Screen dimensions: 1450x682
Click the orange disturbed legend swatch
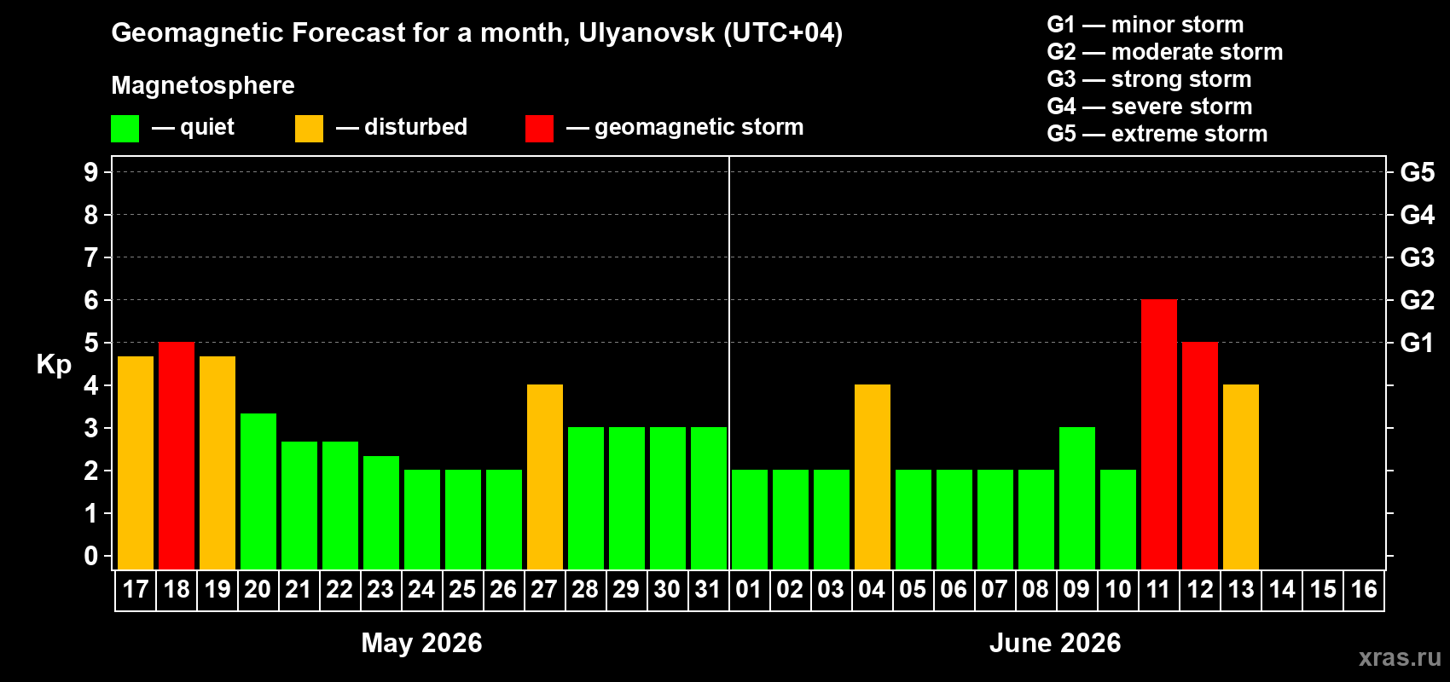[x=309, y=129]
